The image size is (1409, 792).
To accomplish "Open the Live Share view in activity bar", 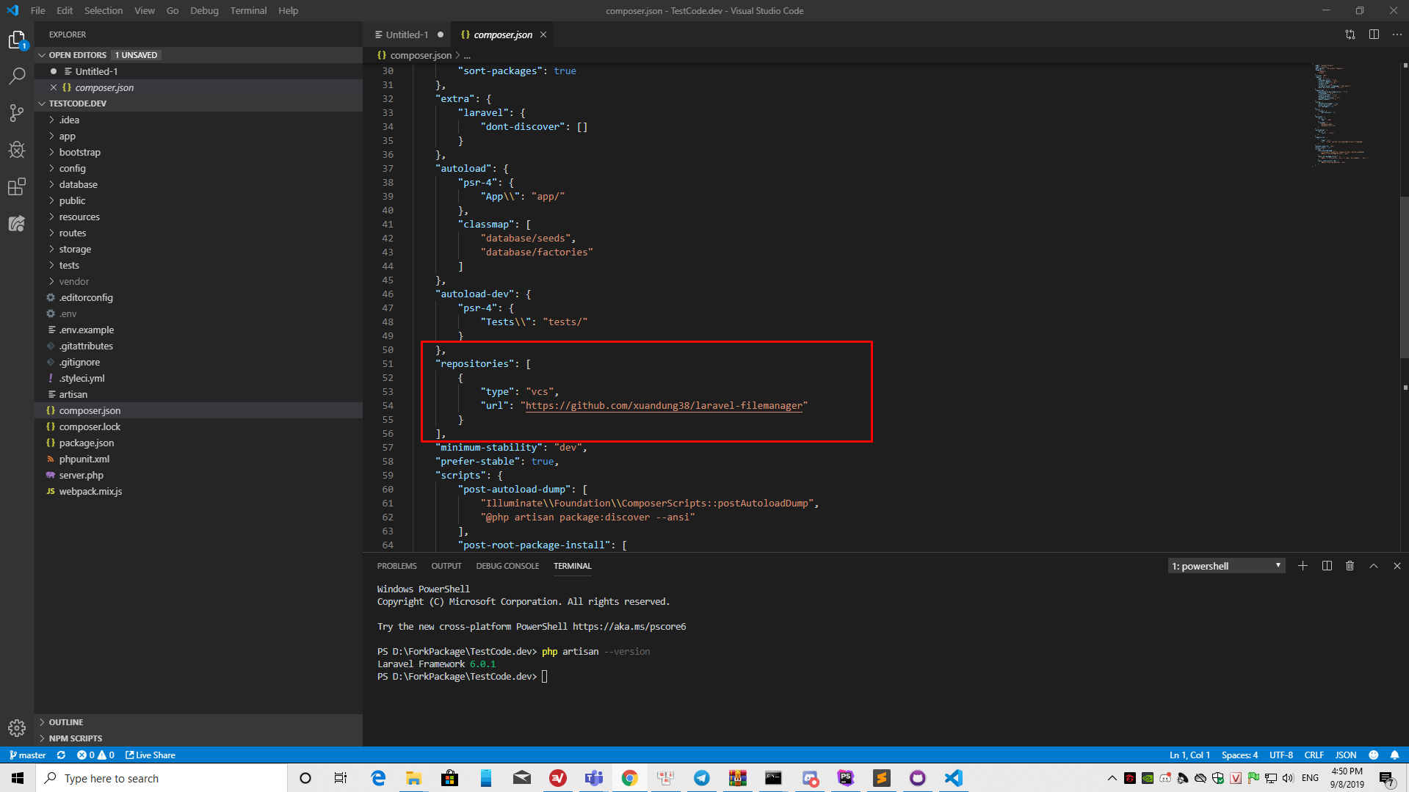I will coord(17,223).
